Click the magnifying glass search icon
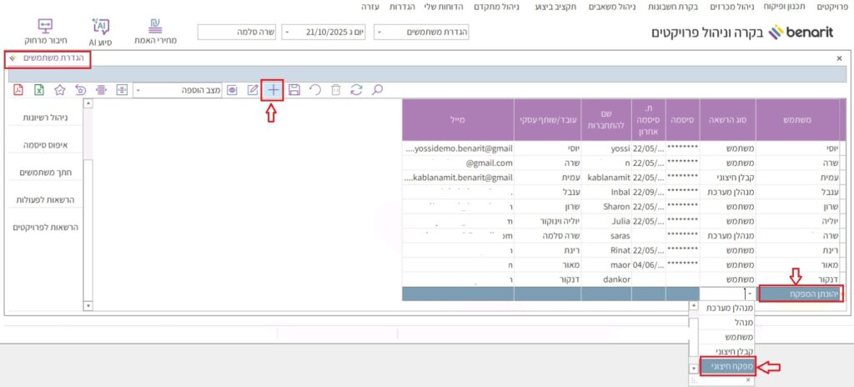Screen dimensions: 854x387 pyautogui.click(x=377, y=90)
